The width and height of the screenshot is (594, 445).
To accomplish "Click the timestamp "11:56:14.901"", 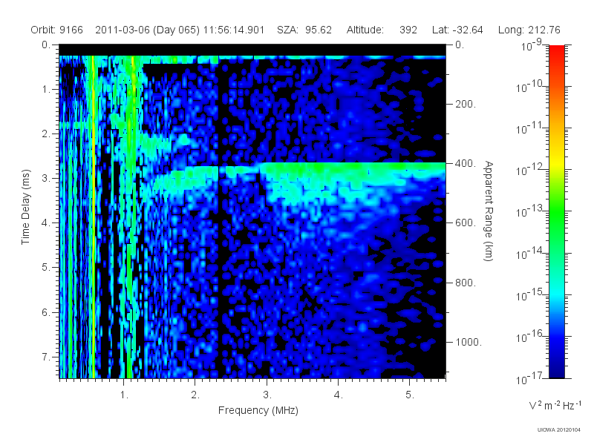I will click(x=234, y=30).
